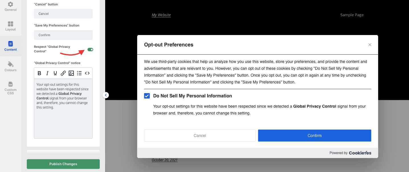This screenshot has width=409, height=172.
Task: Apply italic formatting in notice editor
Action: pyautogui.click(x=47, y=73)
